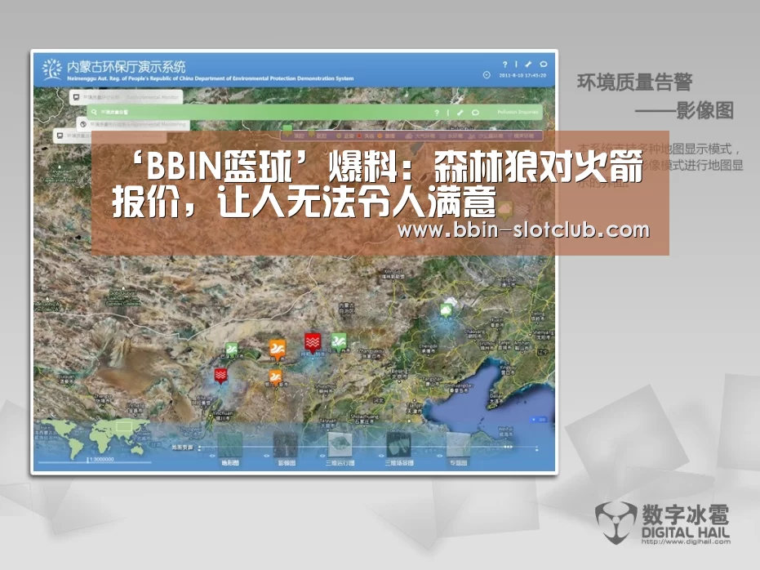Click the 地图资源 map resources label
Screen dimensions: 760x570
(x=182, y=448)
